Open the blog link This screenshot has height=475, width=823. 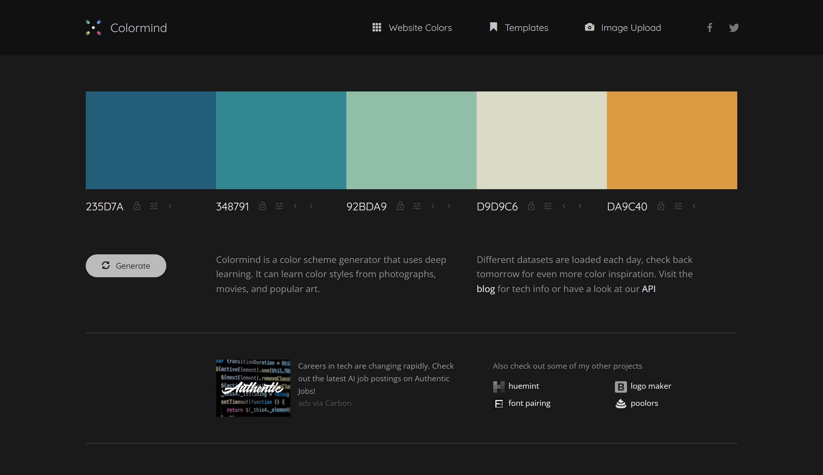(x=486, y=288)
